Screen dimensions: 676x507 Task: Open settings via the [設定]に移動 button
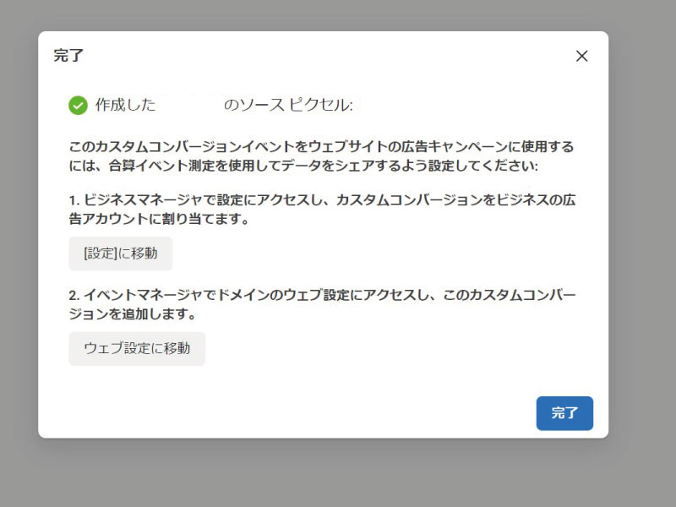(x=121, y=253)
